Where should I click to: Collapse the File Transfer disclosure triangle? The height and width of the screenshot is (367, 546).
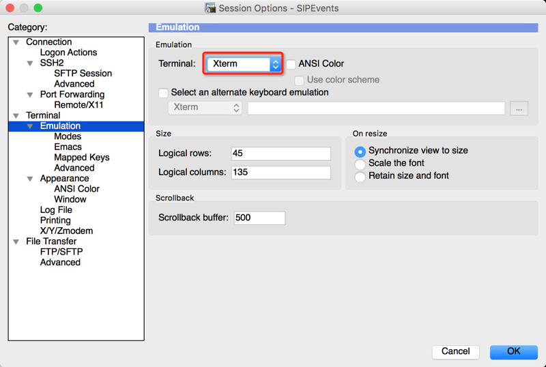(x=16, y=241)
